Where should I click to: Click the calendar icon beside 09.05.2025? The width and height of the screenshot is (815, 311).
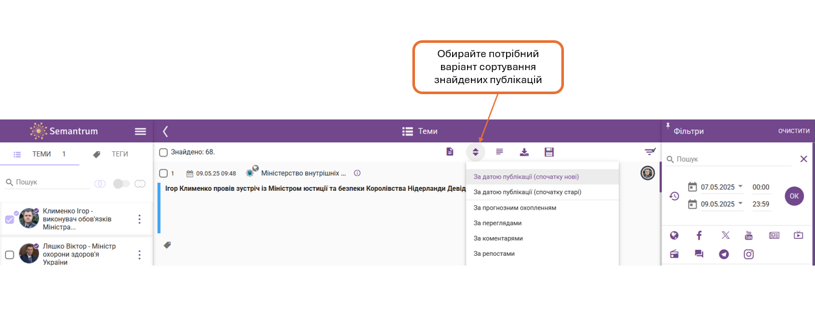[692, 204]
